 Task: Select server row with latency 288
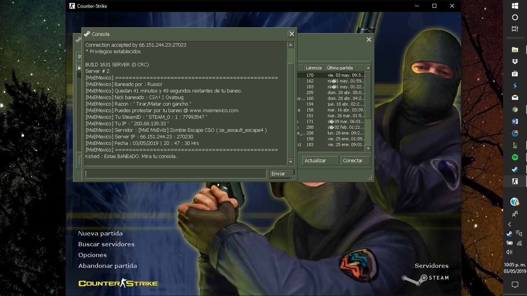pyautogui.click(x=331, y=127)
